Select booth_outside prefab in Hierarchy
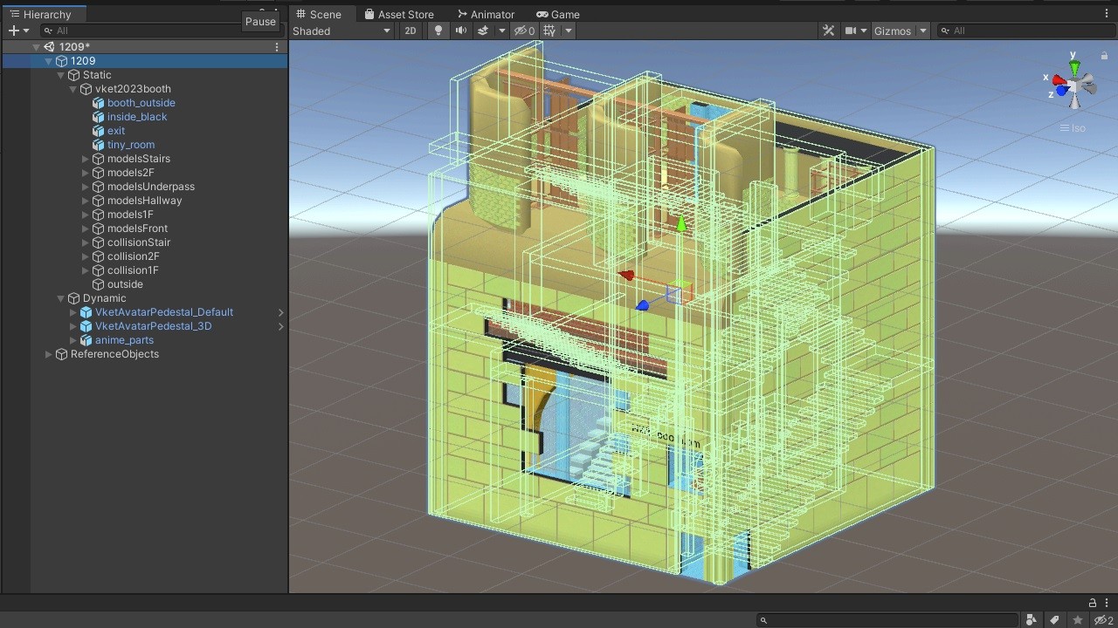1118x628 pixels. [141, 103]
